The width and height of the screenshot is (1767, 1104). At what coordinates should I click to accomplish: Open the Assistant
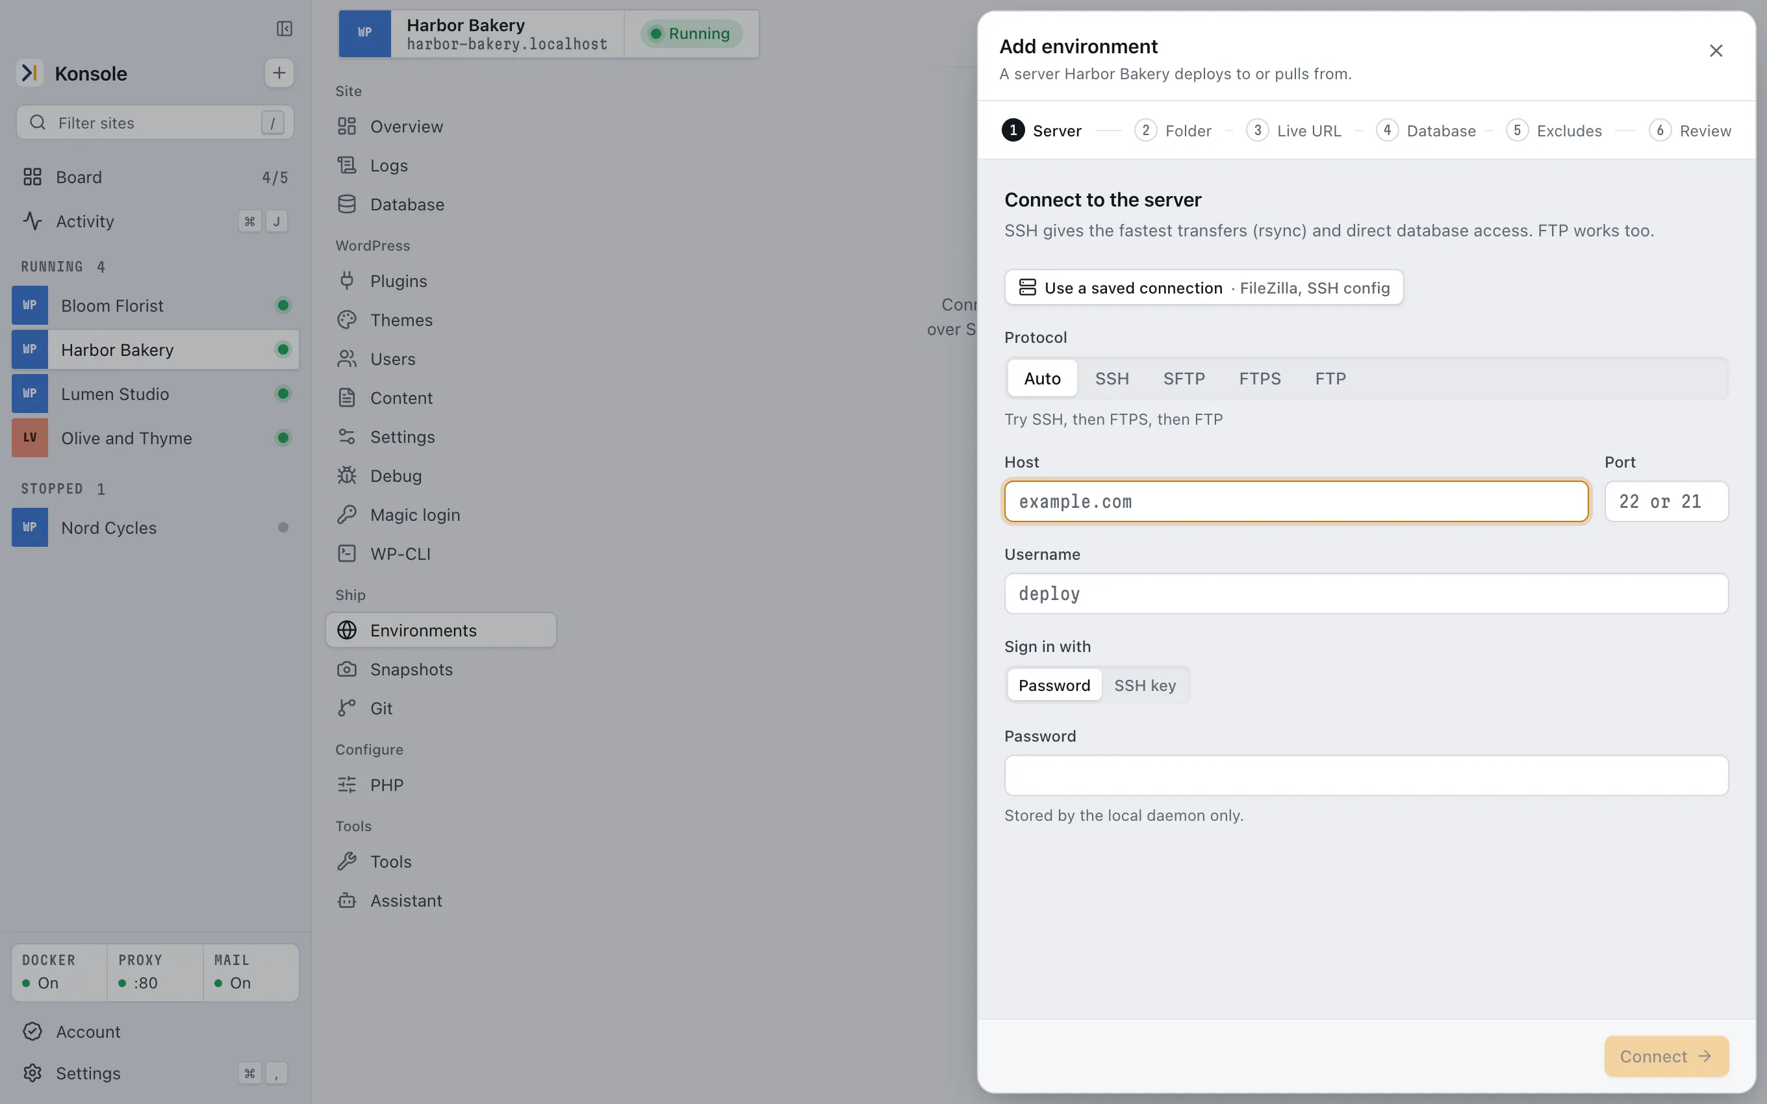[441, 900]
